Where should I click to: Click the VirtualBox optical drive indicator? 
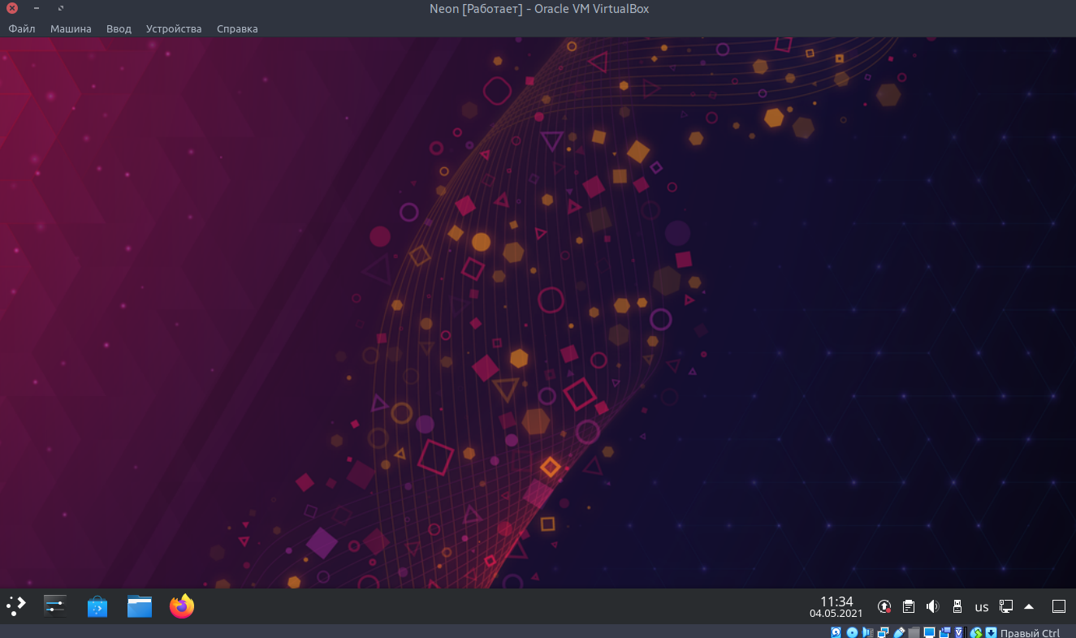[852, 632]
